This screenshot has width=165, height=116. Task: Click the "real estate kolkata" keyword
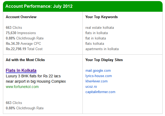point(100,27)
